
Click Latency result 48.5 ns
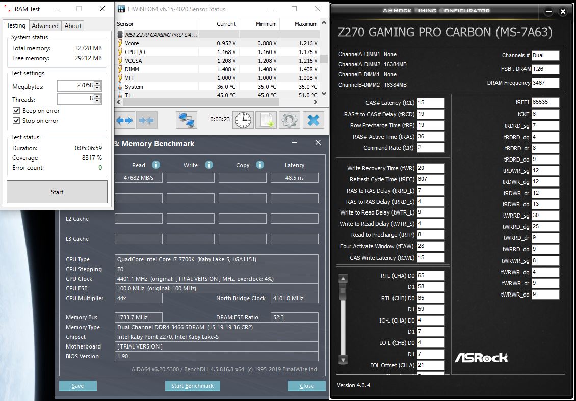click(x=295, y=178)
